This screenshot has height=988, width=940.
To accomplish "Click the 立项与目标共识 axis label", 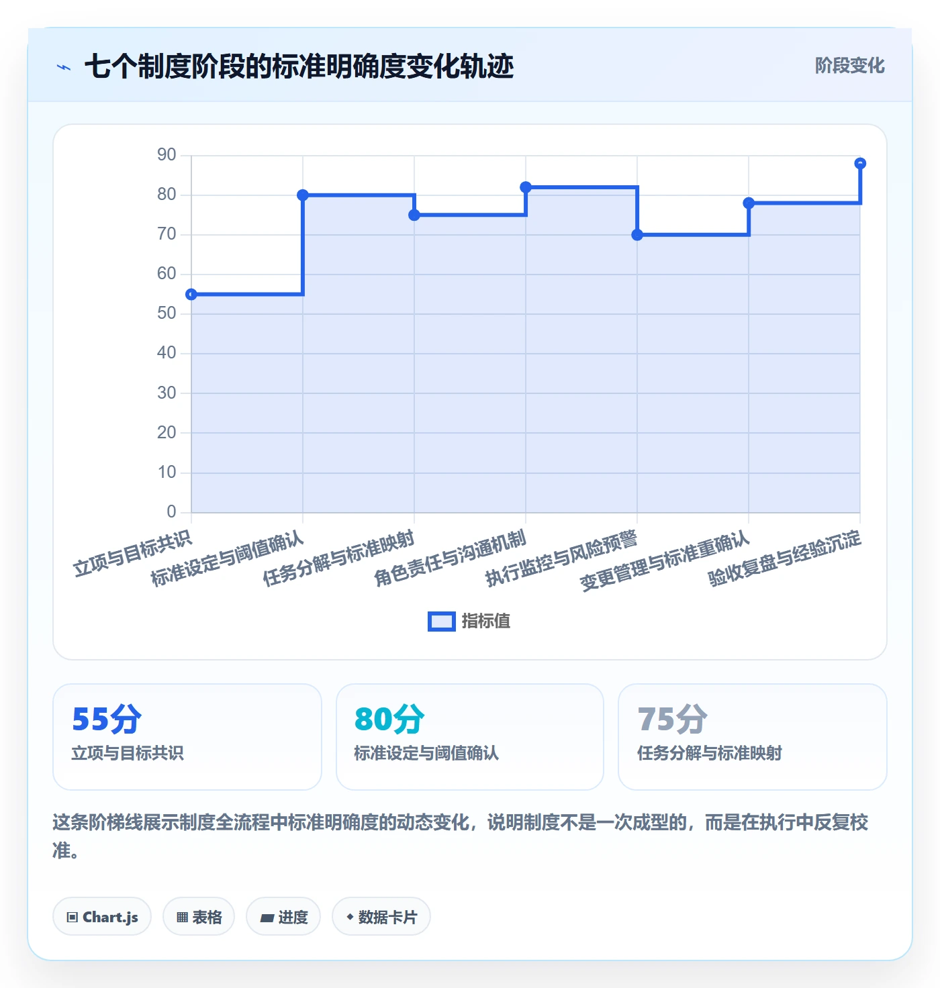I will point(133,554).
